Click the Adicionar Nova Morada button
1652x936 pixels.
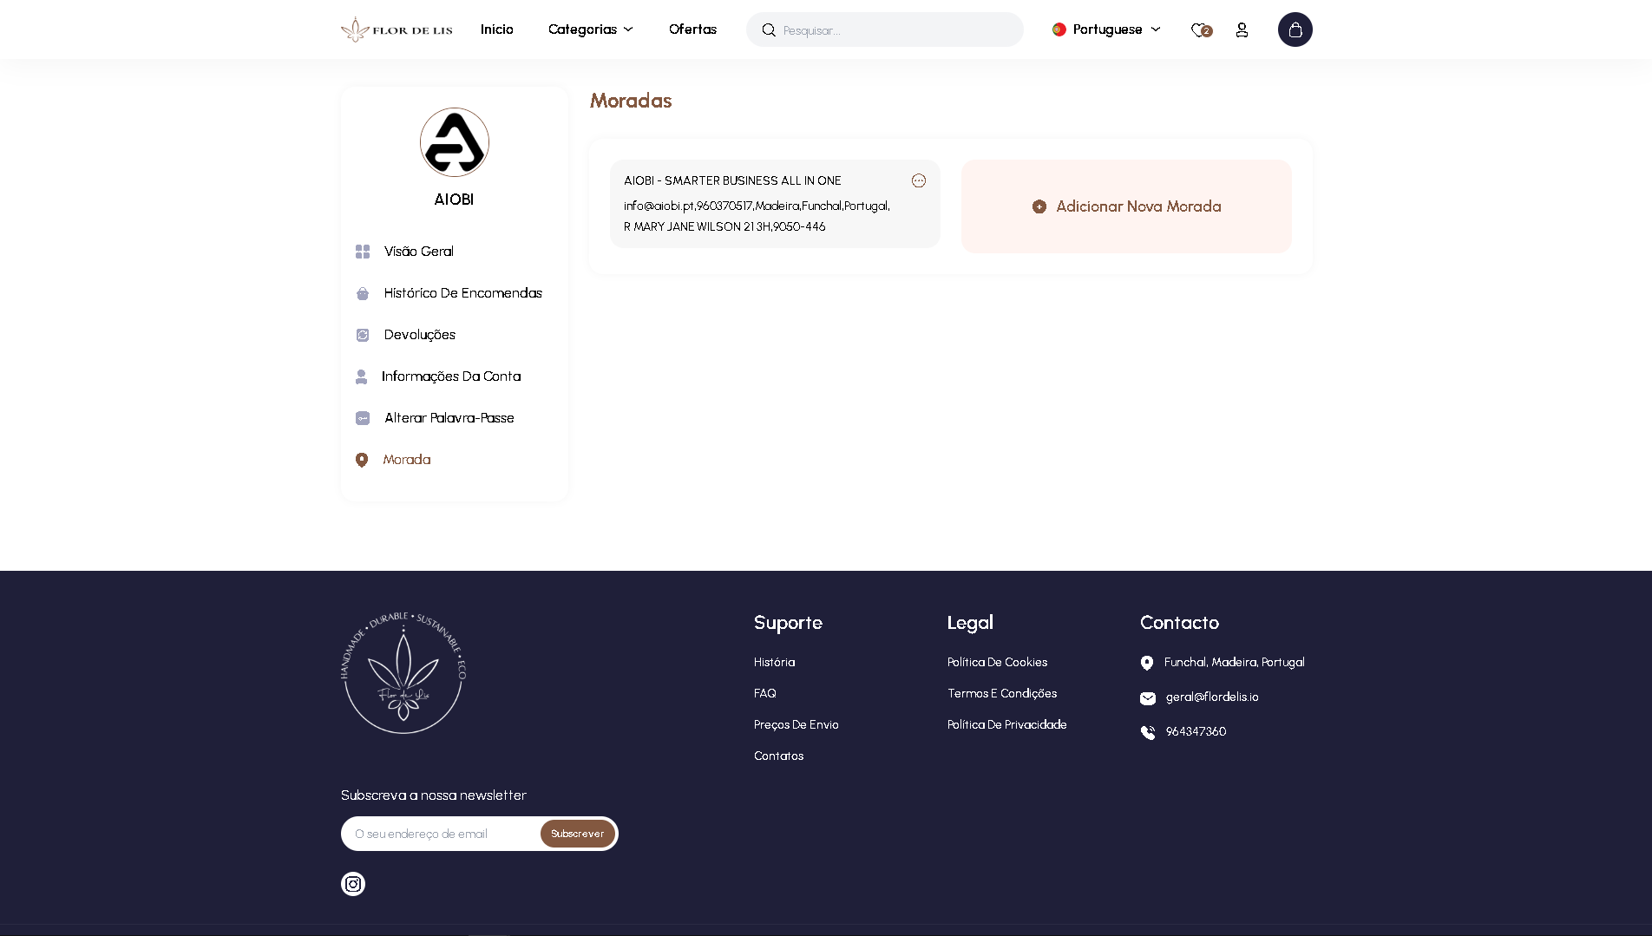coord(1125,206)
